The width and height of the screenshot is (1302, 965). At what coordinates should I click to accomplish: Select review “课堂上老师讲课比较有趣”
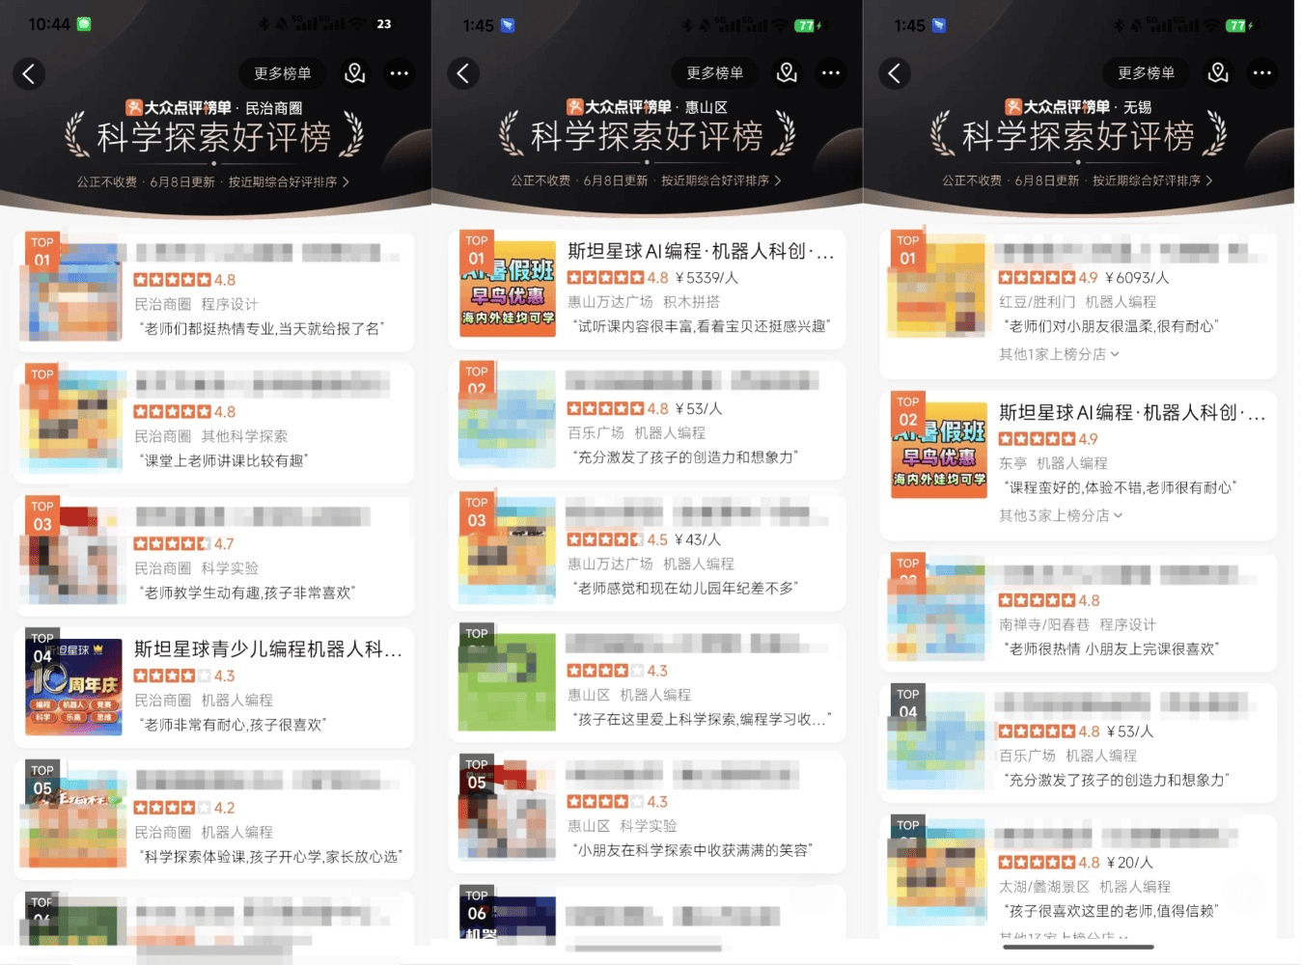(x=223, y=461)
